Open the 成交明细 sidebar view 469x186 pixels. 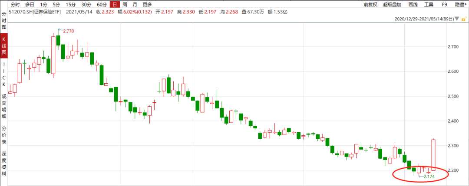pyautogui.click(x=4, y=106)
